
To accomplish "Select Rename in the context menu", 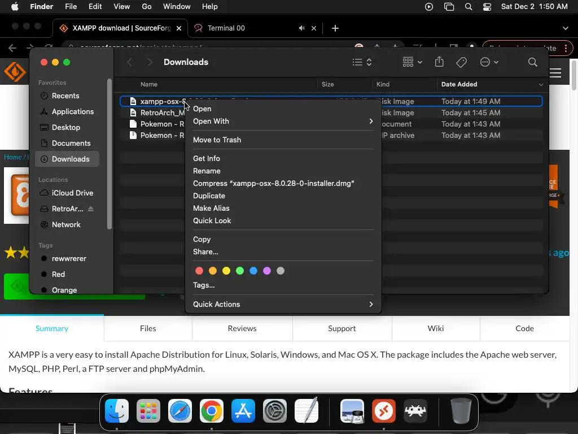I will tap(283, 171).
